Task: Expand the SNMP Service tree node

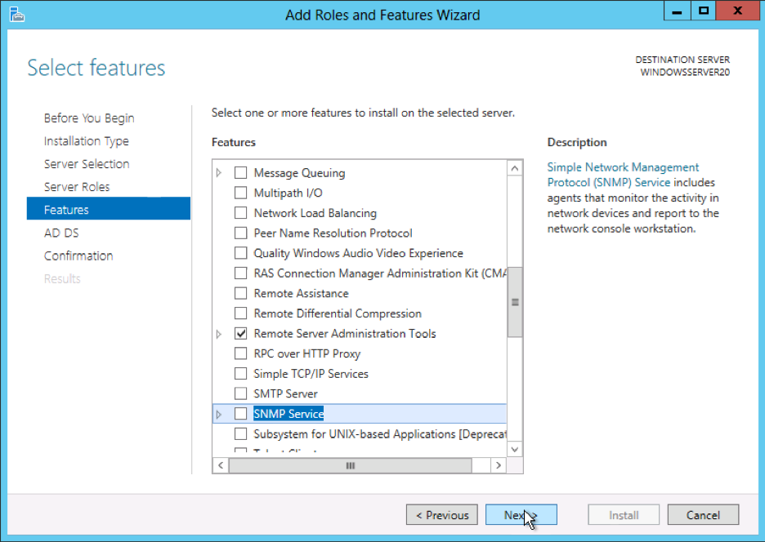Action: click(217, 413)
